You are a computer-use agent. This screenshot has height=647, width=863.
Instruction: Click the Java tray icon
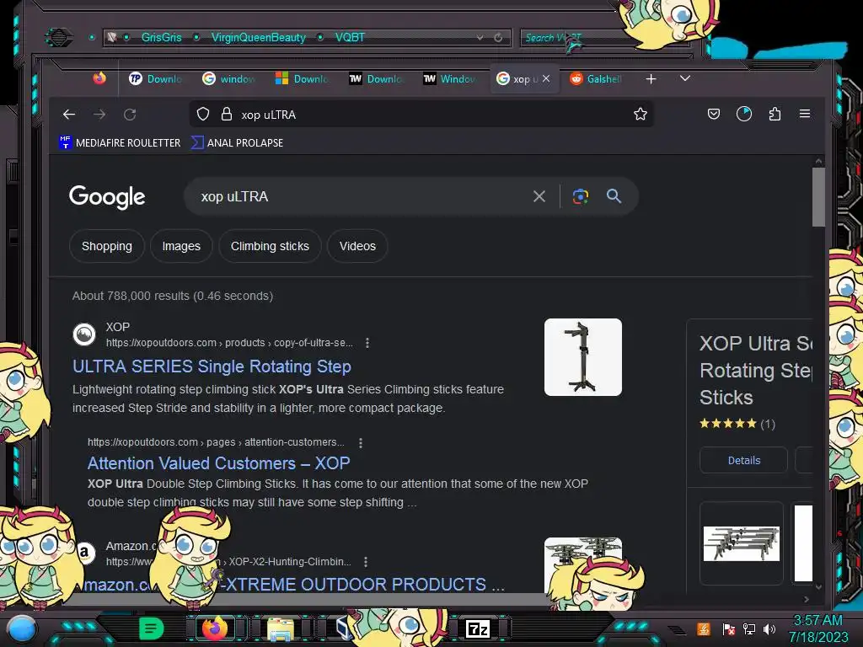(x=704, y=628)
